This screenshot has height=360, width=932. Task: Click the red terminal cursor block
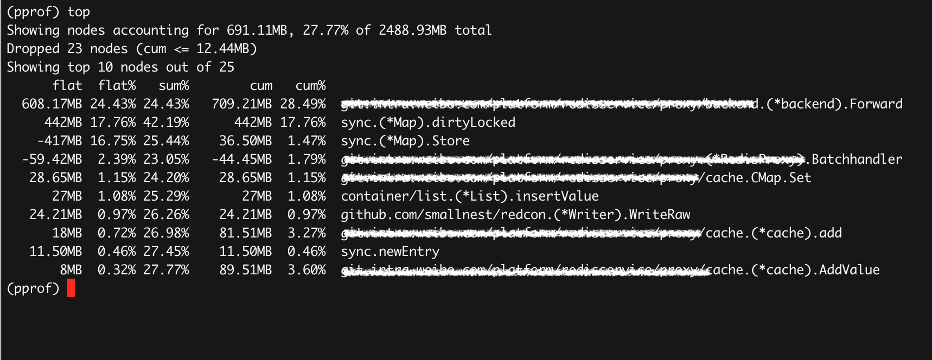[x=71, y=288]
